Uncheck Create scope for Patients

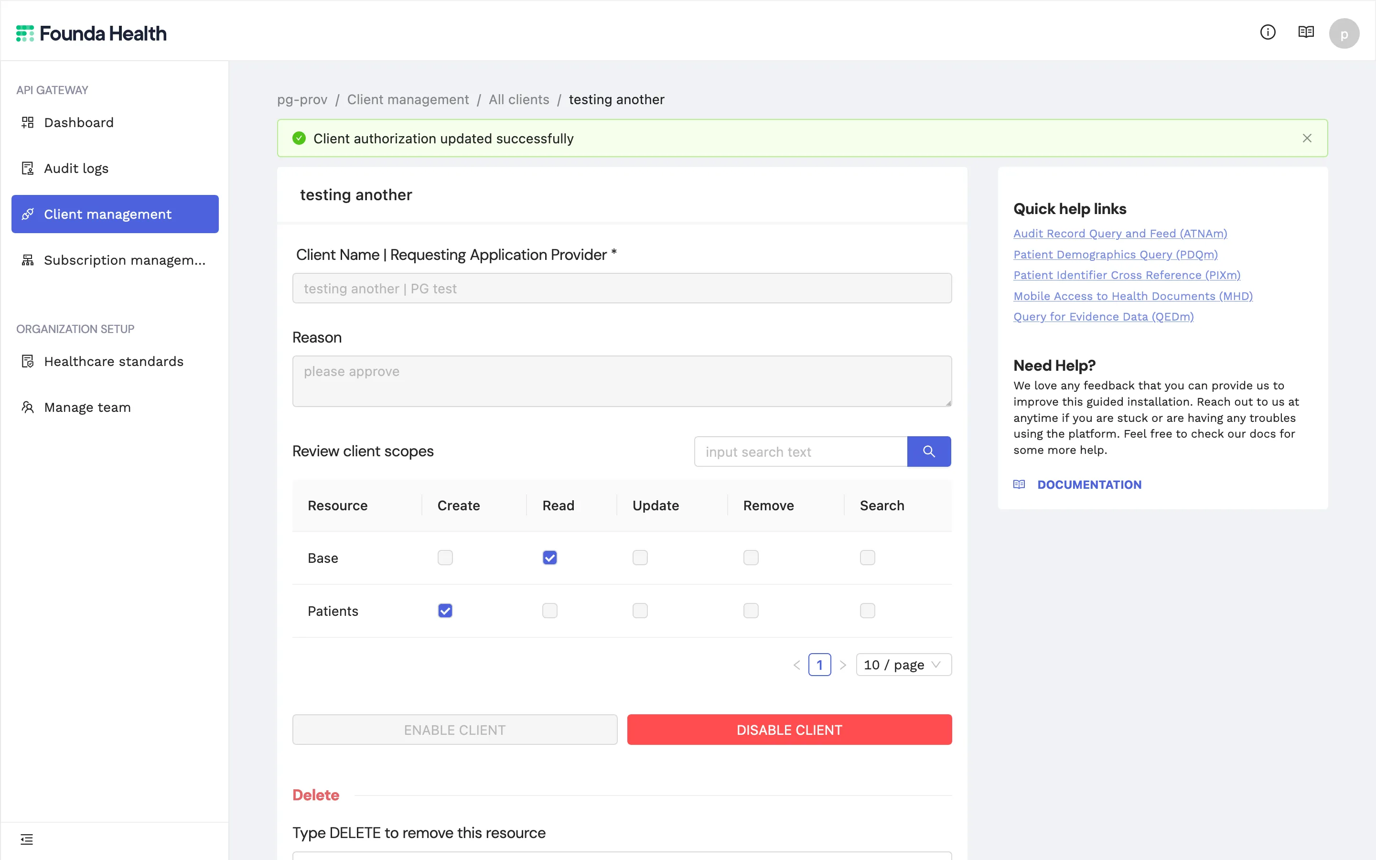(x=445, y=611)
